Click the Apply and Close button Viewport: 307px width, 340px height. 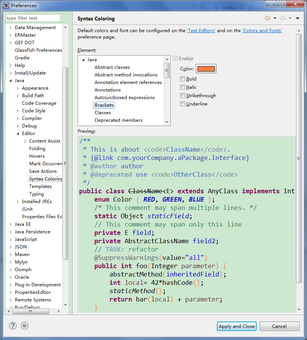237,326
